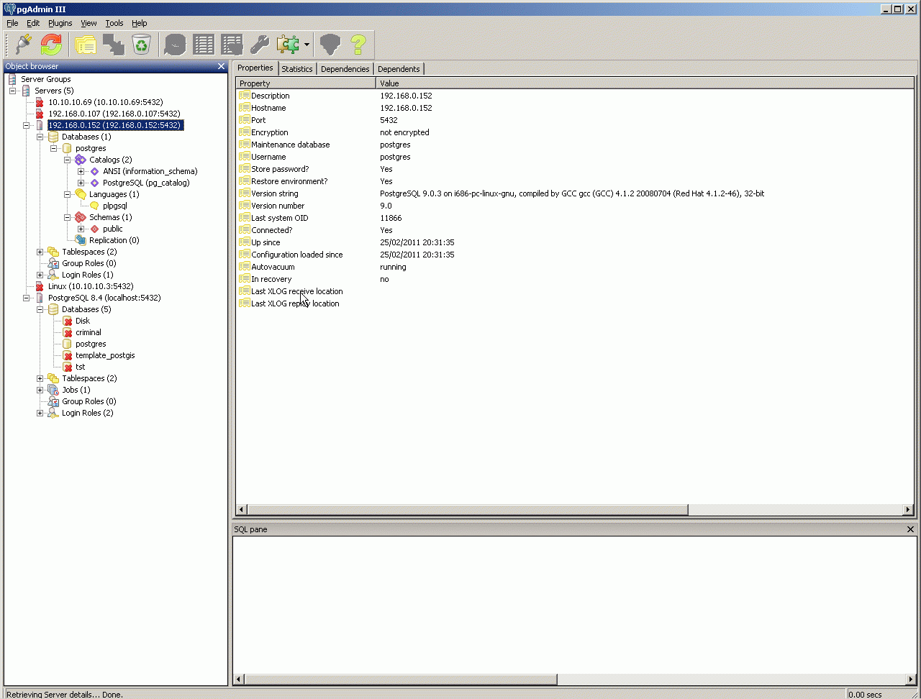Click the right arrow of properties scrollbar
This screenshot has height=699, width=921.
[908, 510]
